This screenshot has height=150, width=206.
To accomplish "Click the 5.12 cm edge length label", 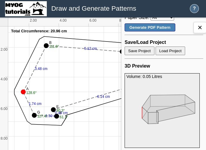I will point(90,49).
